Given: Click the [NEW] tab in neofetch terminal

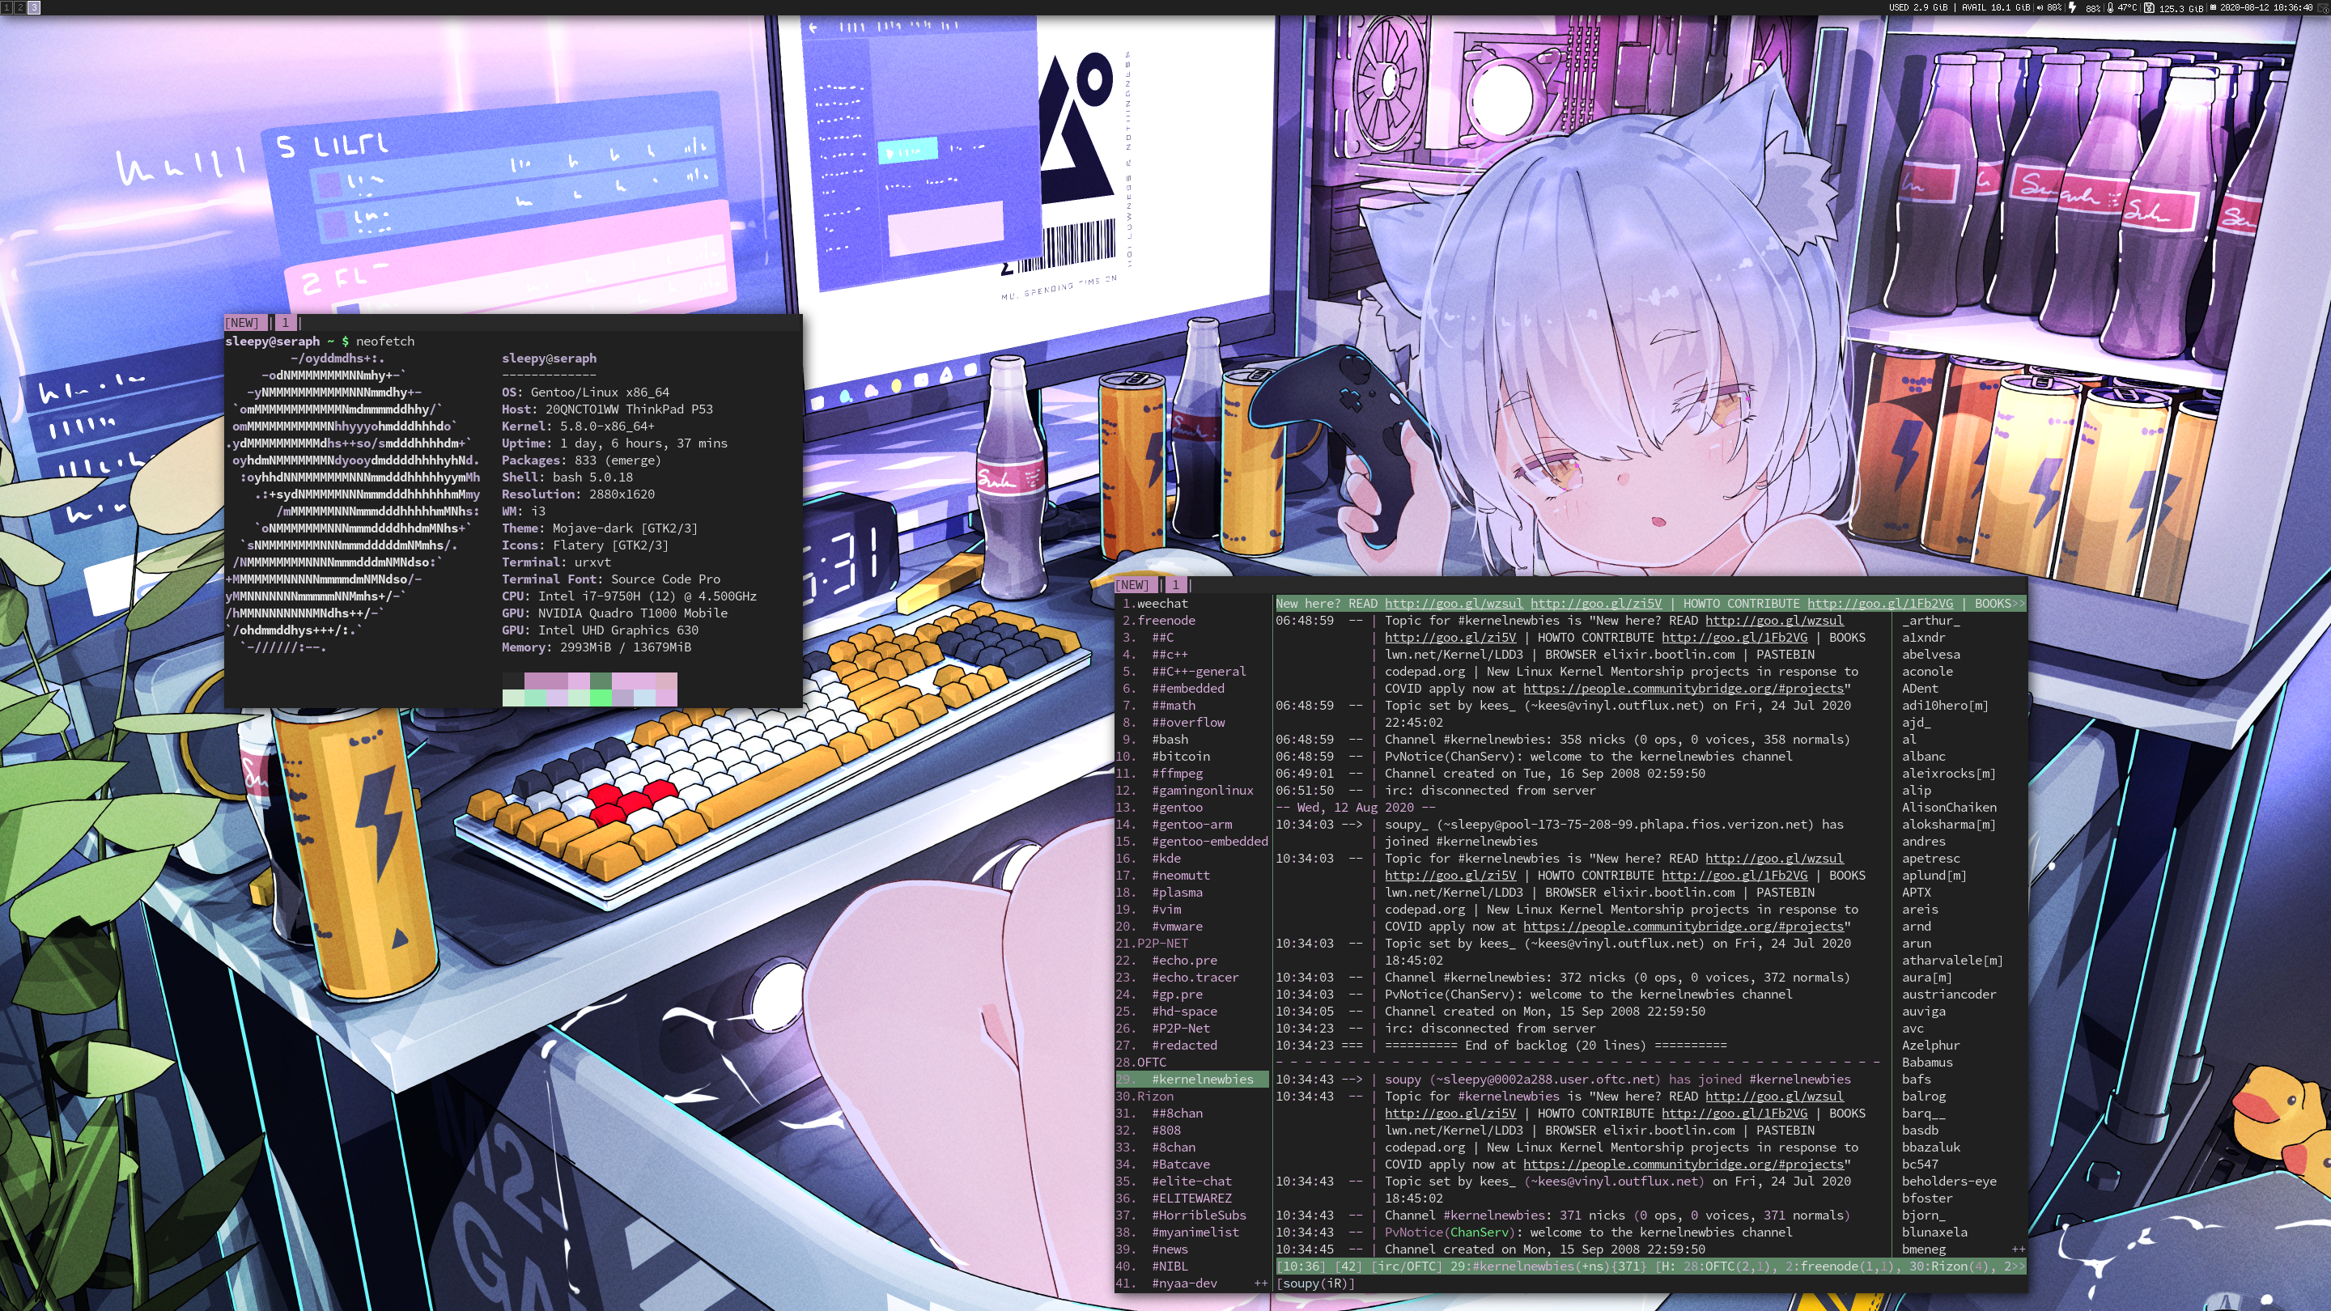Looking at the screenshot, I should pos(242,323).
